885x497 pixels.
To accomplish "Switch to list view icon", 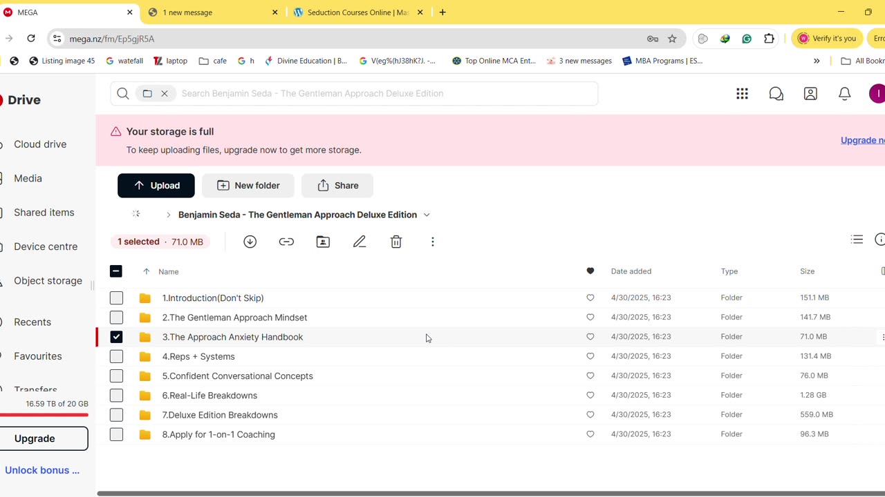I will pos(857,240).
